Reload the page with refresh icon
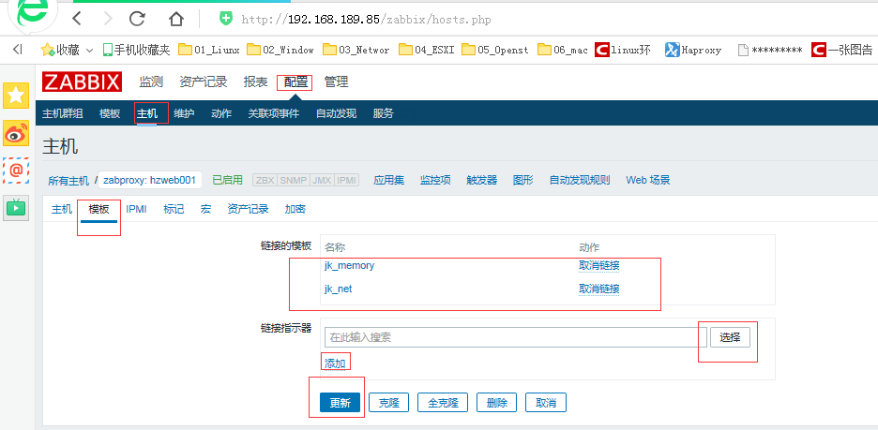This screenshot has width=878, height=430. coord(137,19)
